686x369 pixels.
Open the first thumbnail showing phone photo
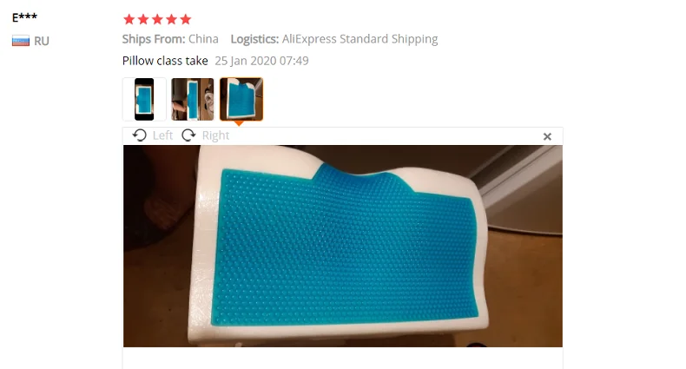coord(144,99)
